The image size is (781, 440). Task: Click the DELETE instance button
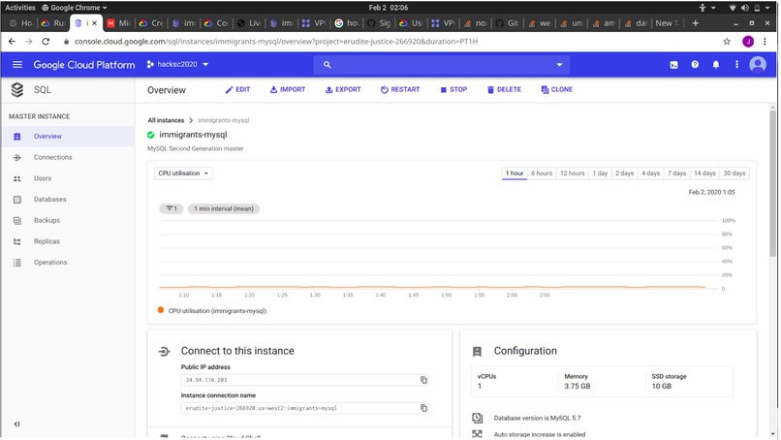505,90
